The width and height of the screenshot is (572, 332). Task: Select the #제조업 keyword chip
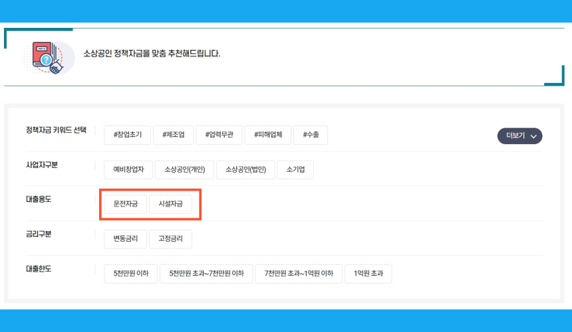(x=174, y=135)
